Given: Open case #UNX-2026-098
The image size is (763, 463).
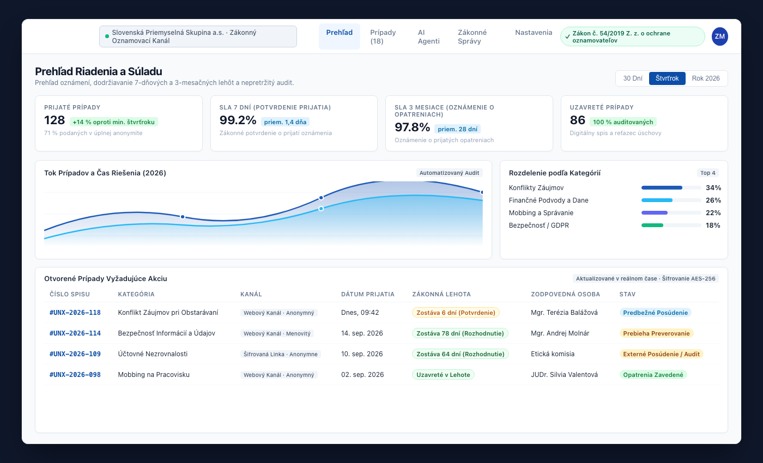Looking at the screenshot, I should [x=75, y=375].
